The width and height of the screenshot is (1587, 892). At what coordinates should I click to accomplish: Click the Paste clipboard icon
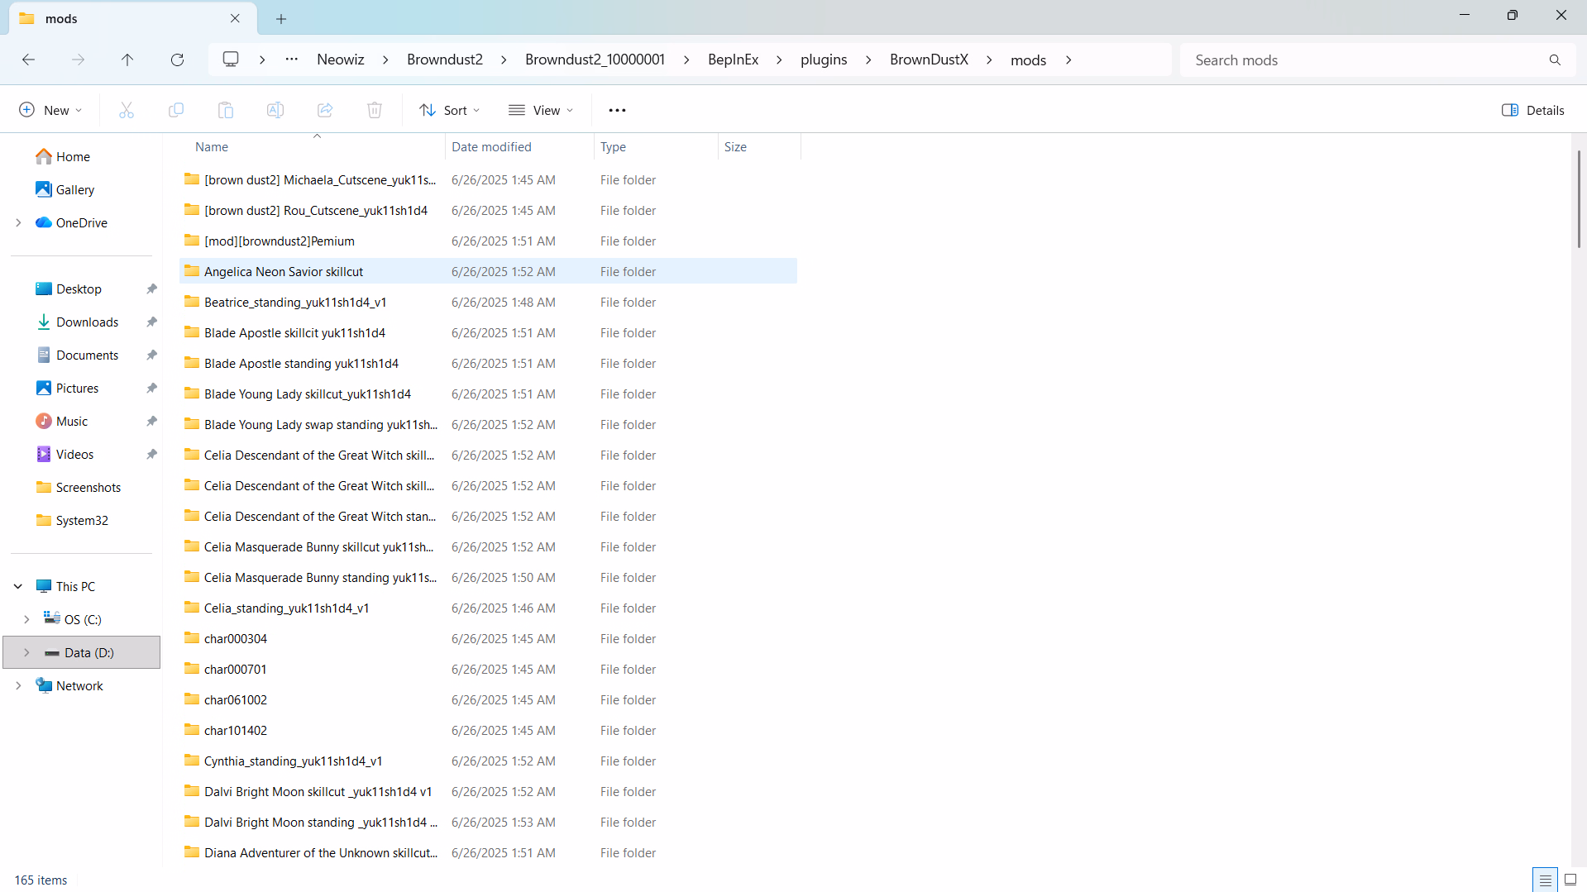click(226, 110)
